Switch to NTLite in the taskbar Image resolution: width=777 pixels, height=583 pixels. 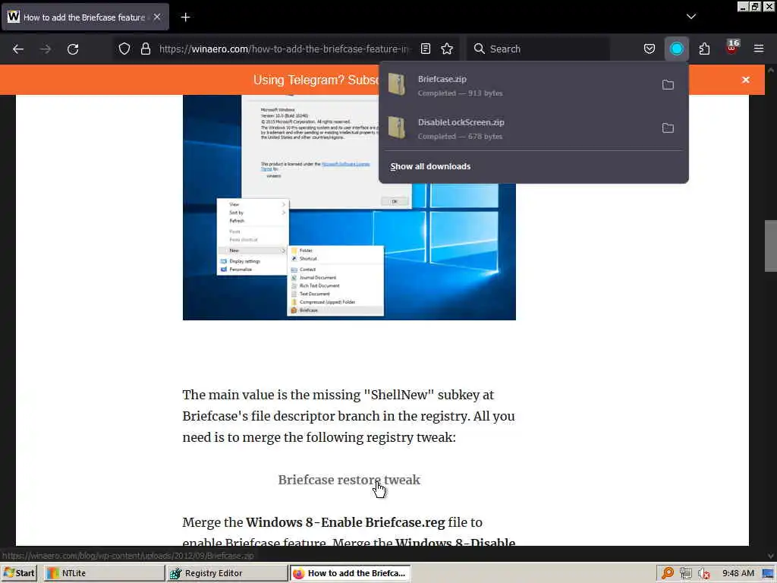coord(104,573)
